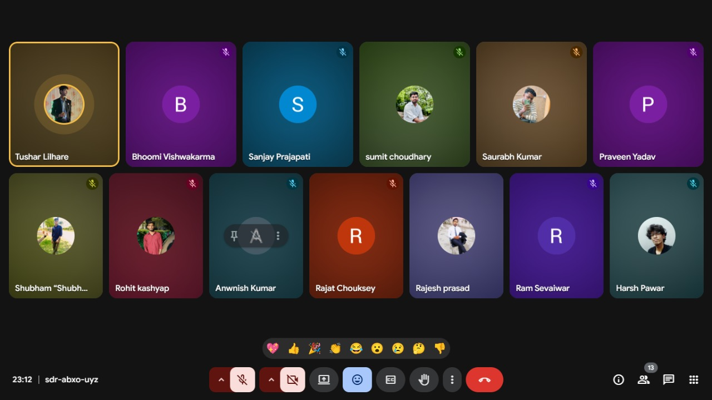Click the present screen button
The image size is (712, 400).
coord(324,380)
